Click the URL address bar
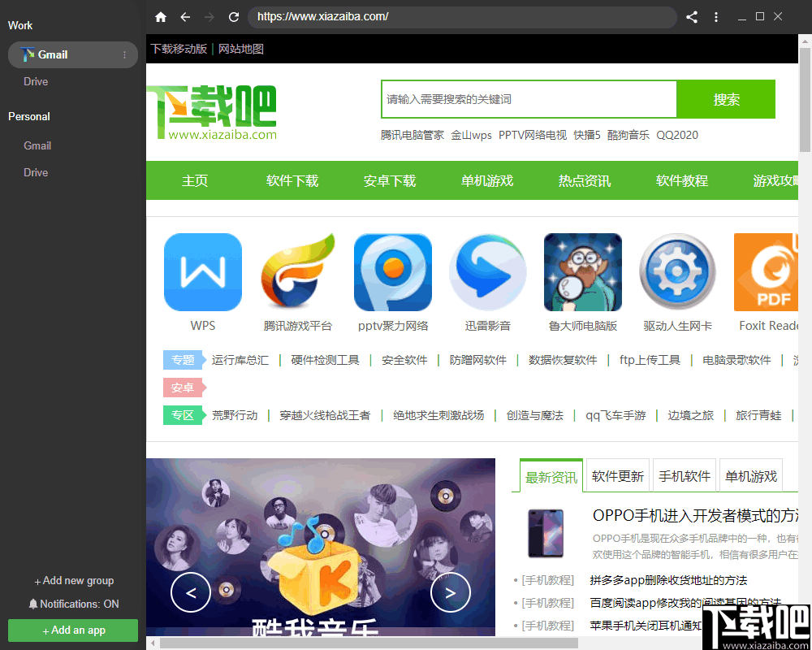This screenshot has width=812, height=650. tap(462, 17)
